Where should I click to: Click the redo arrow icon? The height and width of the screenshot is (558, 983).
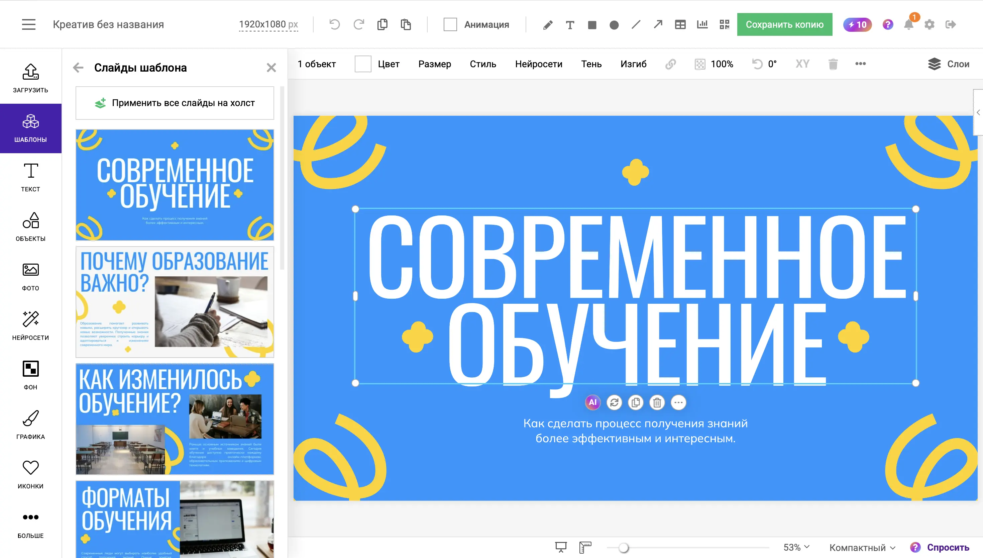(x=358, y=24)
